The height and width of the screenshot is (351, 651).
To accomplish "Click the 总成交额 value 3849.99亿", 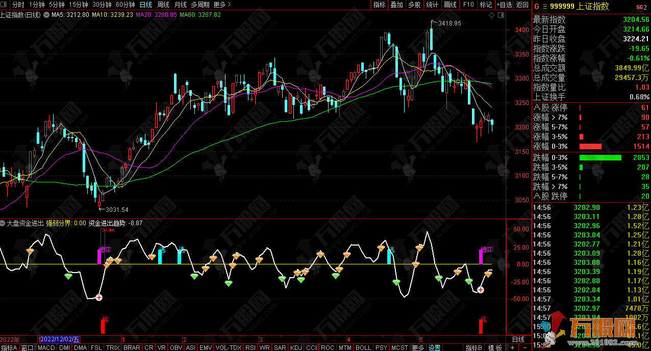I will [632, 68].
